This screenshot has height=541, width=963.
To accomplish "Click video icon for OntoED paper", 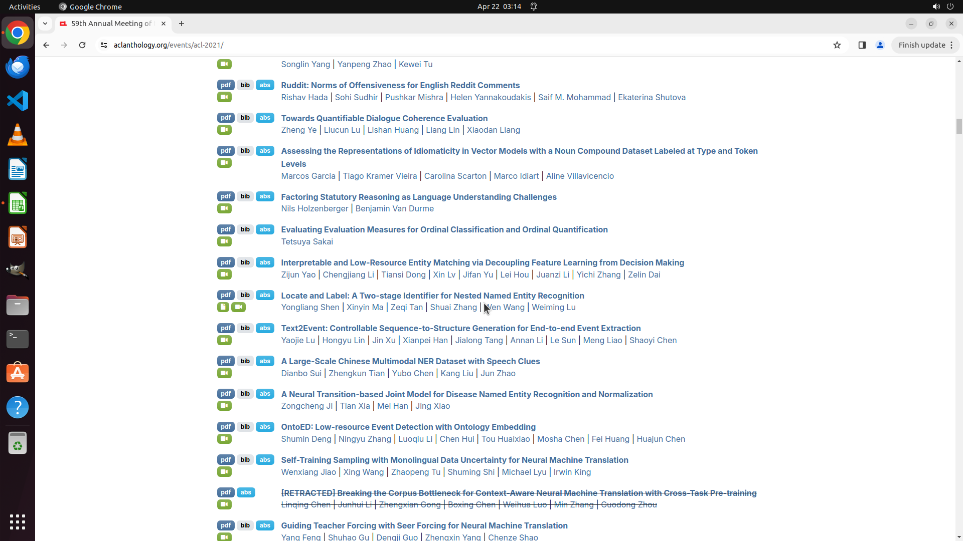I will tap(224, 439).
